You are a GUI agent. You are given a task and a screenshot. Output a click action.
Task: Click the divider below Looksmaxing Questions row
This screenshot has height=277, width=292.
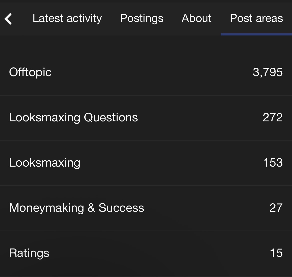tap(146, 140)
